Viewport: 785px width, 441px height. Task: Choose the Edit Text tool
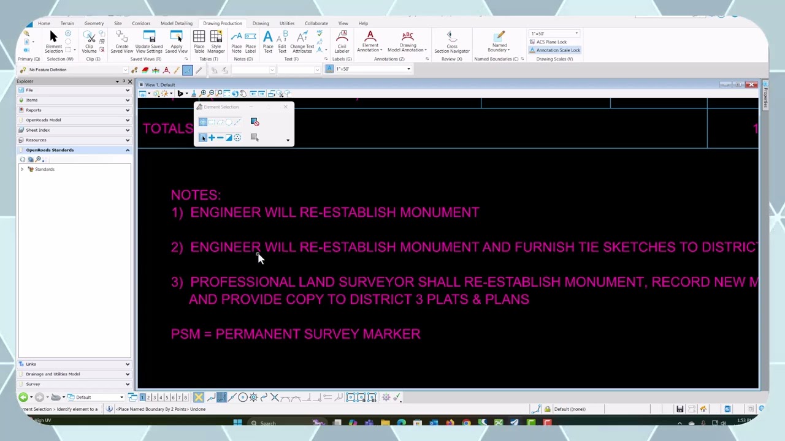click(x=282, y=42)
